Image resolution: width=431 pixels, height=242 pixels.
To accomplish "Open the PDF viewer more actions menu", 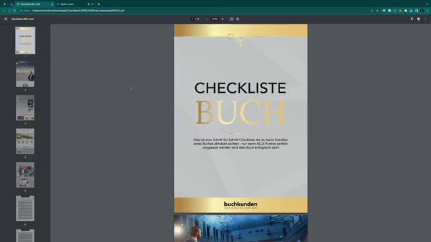I will tap(425, 19).
